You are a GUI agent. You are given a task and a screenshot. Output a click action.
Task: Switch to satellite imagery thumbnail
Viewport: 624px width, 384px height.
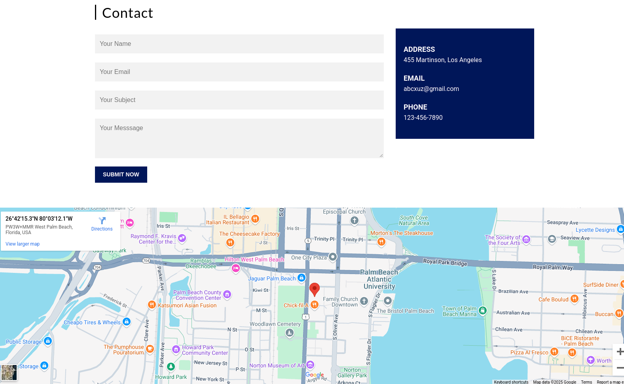[x=9, y=373]
